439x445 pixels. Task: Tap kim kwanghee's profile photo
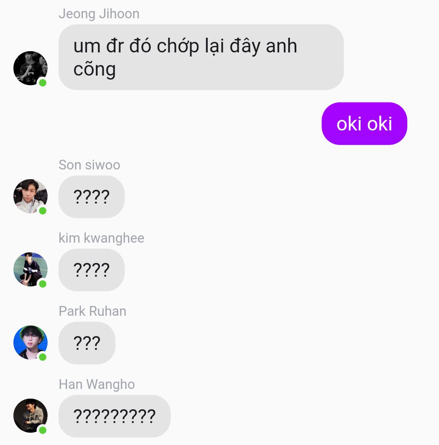tap(30, 269)
